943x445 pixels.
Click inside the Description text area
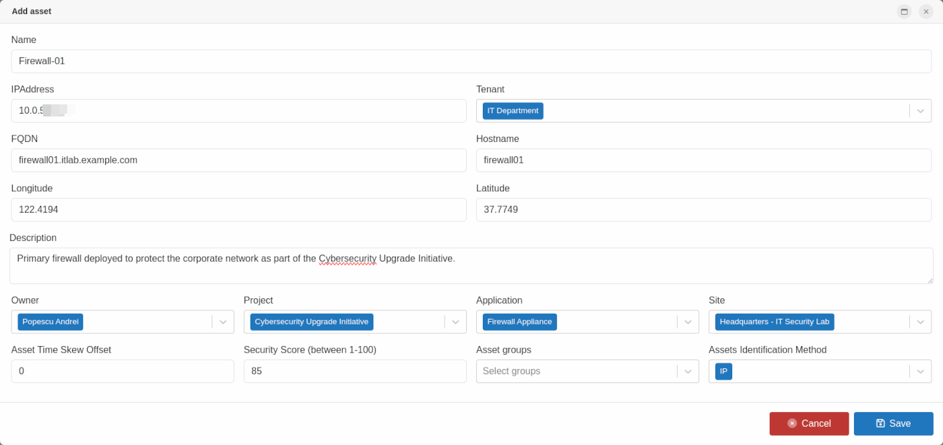click(x=471, y=271)
